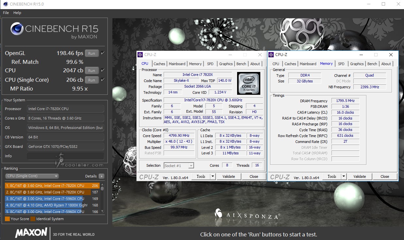Click Validate in left CPU-Z window
Image resolution: width=404 pixels, height=240 pixels.
click(x=229, y=176)
